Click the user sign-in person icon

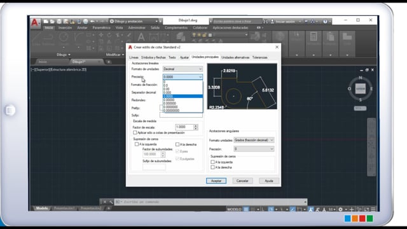pos(272,22)
